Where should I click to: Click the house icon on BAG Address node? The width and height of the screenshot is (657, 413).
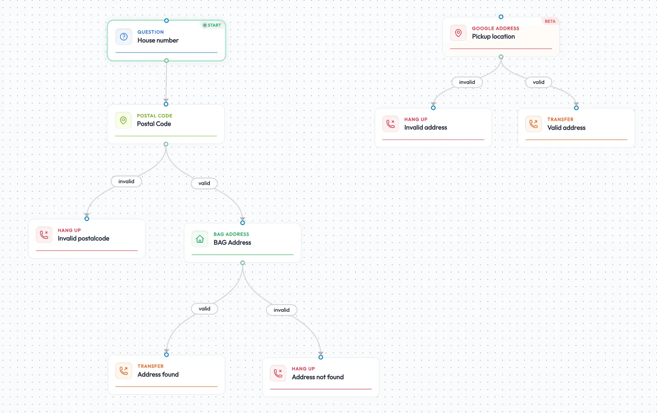200,239
